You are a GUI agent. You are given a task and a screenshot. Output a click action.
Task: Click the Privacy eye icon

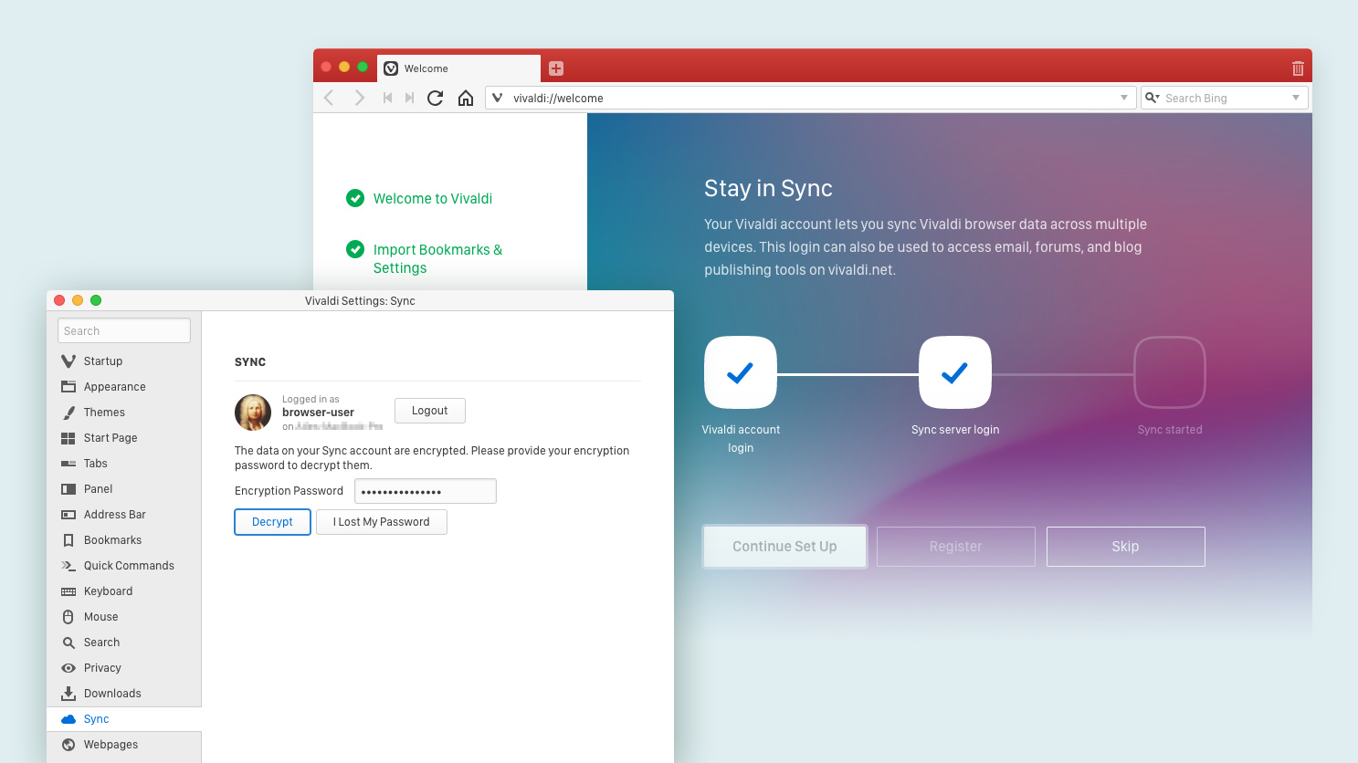pos(68,668)
